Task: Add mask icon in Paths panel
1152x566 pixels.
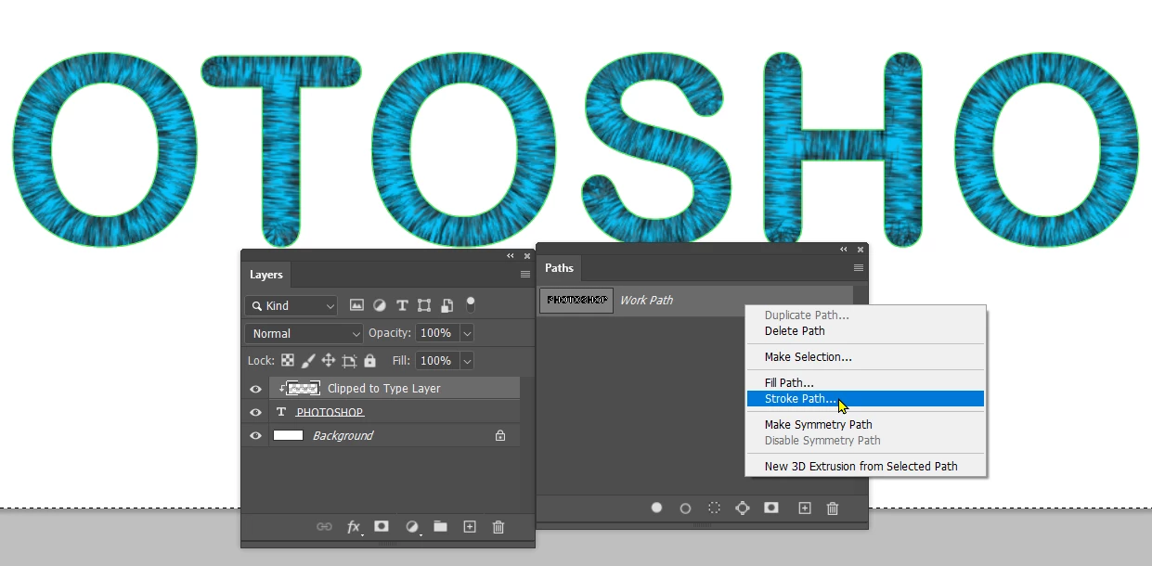Action: (770, 508)
